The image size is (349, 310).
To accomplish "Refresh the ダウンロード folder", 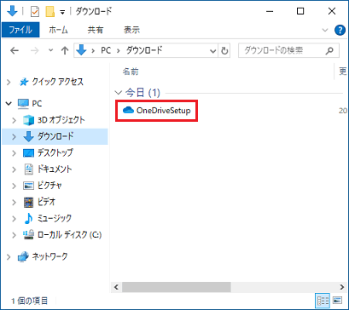I will point(224,51).
